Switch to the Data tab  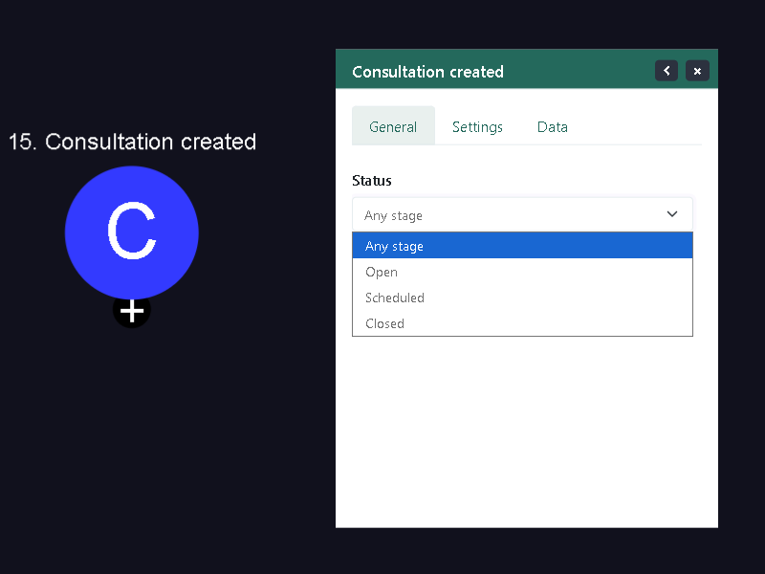click(553, 126)
